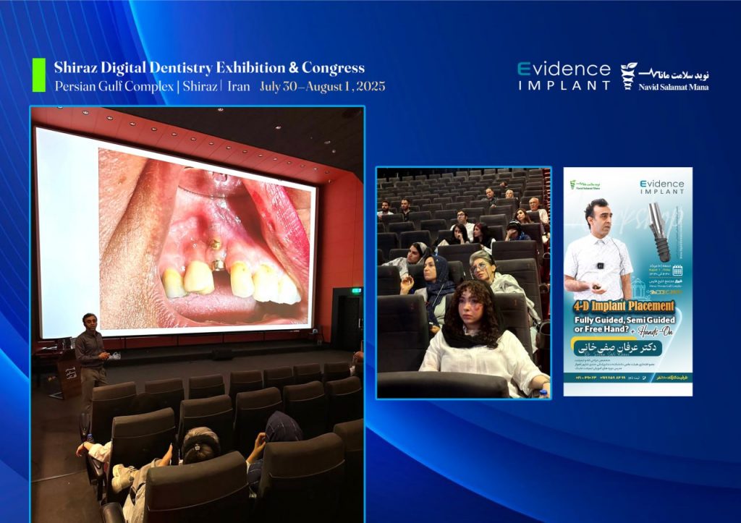Click the Evidence Implant logo on the poster
This screenshot has height=523, width=741.
pos(661,187)
